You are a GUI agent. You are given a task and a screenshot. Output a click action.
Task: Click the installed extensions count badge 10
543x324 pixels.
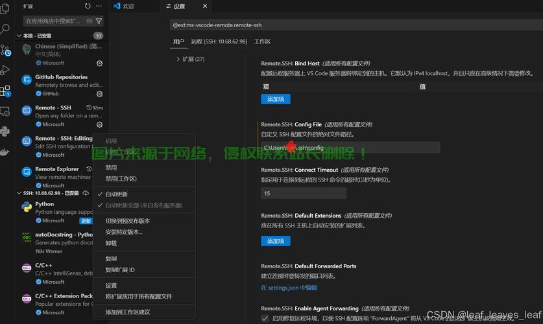pyautogui.click(x=98, y=36)
